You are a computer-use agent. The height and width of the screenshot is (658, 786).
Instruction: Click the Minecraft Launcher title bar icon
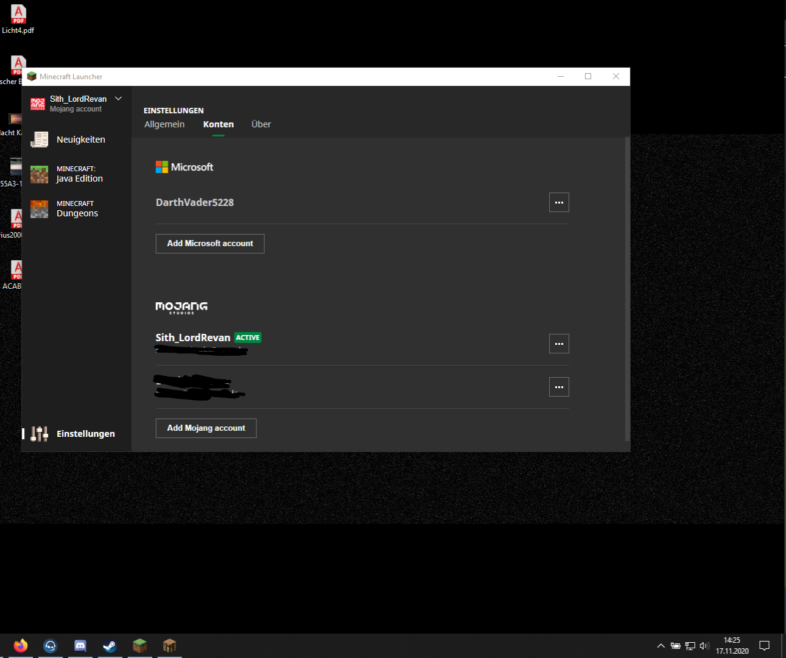(32, 77)
